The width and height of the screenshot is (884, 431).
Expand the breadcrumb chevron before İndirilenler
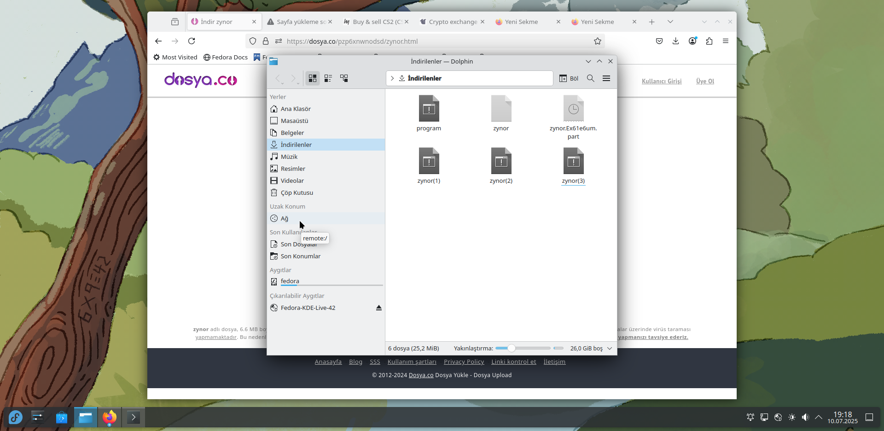point(392,78)
